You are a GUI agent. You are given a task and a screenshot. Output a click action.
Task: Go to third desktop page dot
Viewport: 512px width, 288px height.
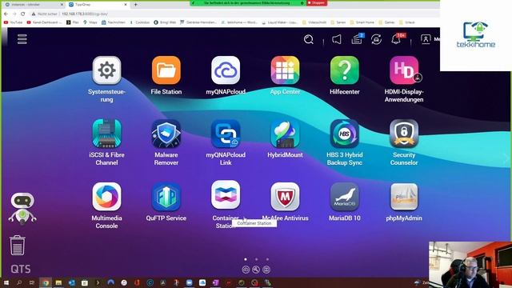tap(267, 259)
